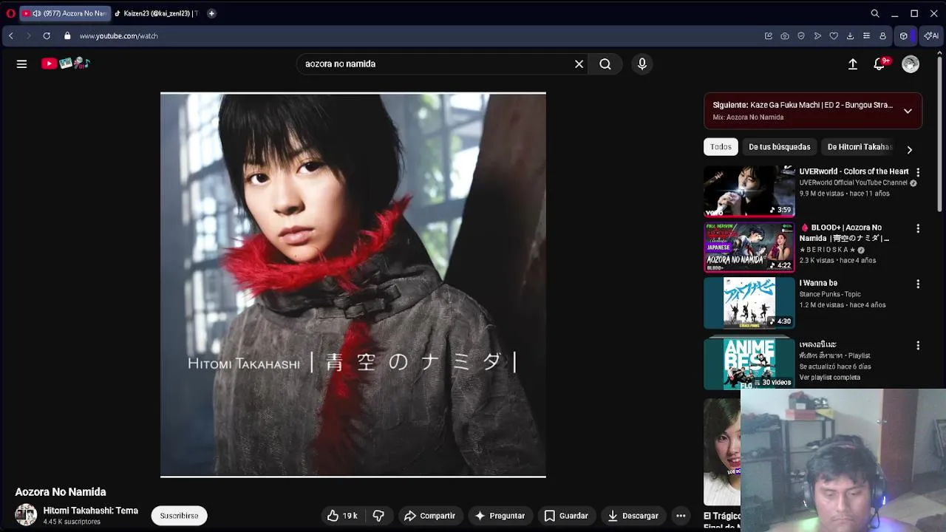Open the browser profile person icon
The width and height of the screenshot is (946, 532).
882,35
